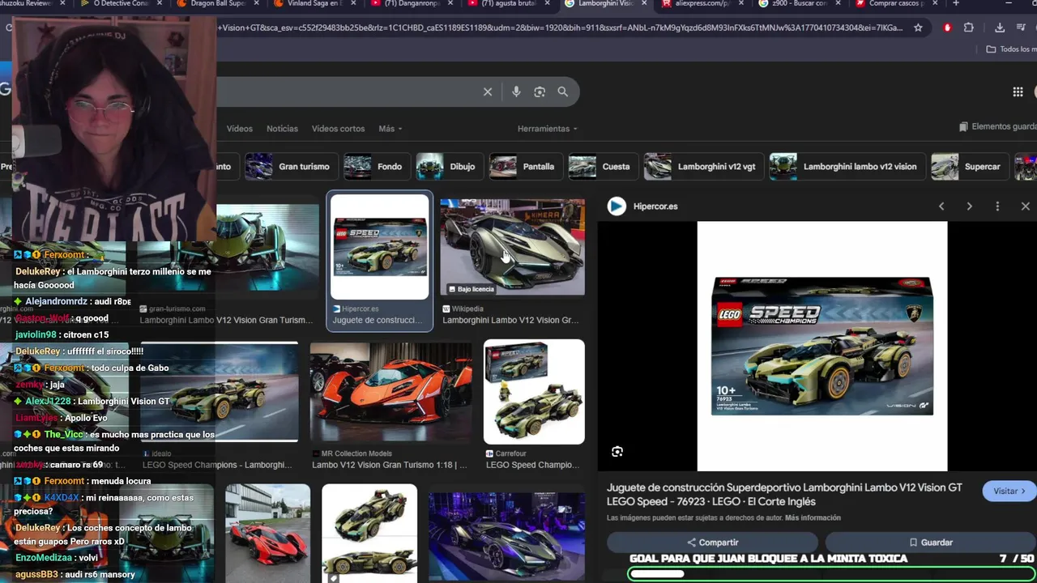This screenshot has width=1037, height=583.
Task: Click the magnifier search icon
Action: click(563, 91)
